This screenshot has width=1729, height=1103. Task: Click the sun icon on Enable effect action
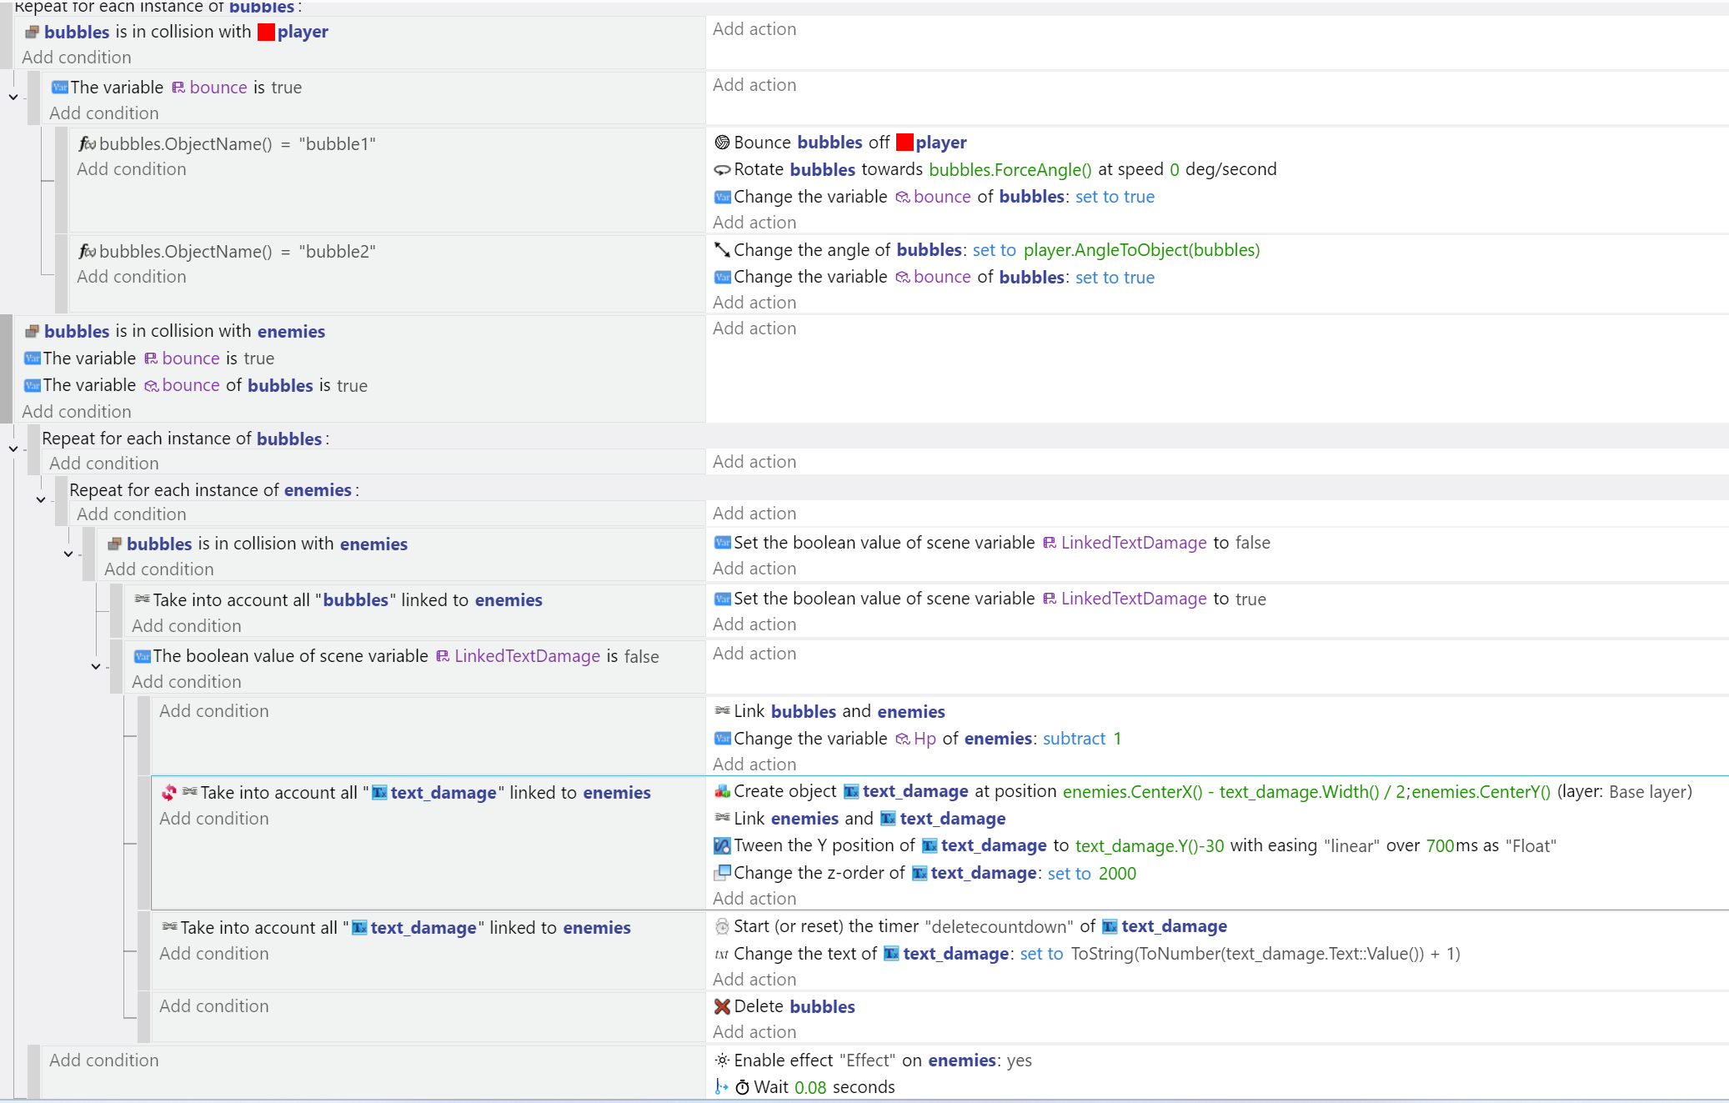(721, 1060)
